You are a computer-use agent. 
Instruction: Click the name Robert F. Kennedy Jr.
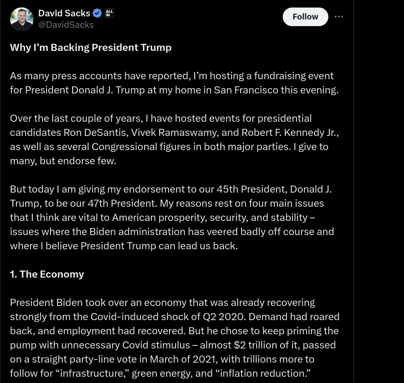290,133
